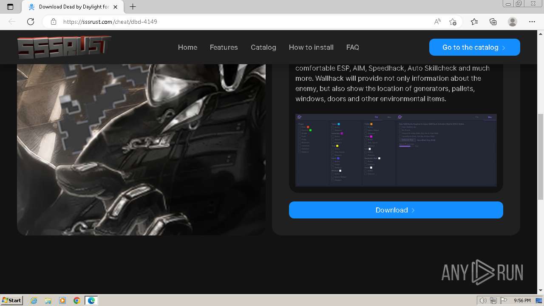Open the Catalog nav link
Viewport: 544px width, 306px height.
point(263,47)
